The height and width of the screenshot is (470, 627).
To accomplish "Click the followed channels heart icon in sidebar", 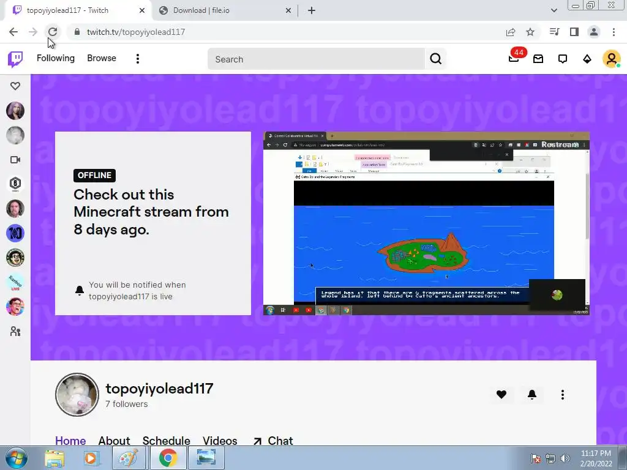I will (15, 86).
